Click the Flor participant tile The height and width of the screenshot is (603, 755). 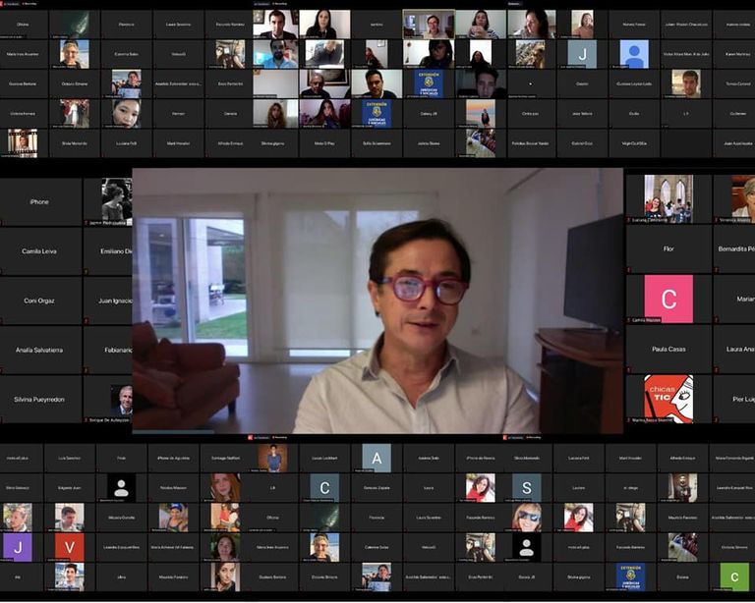pos(668,249)
